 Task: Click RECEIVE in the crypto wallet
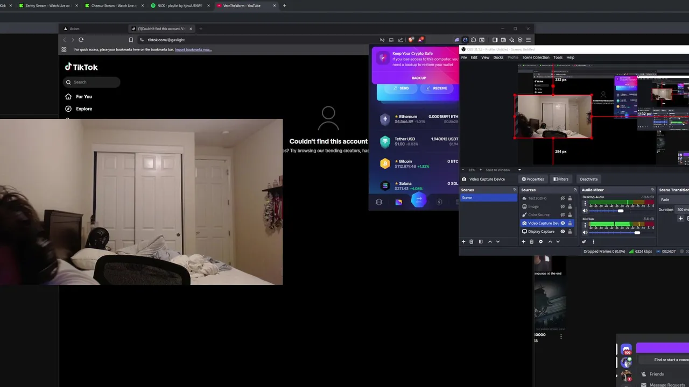coord(437,88)
